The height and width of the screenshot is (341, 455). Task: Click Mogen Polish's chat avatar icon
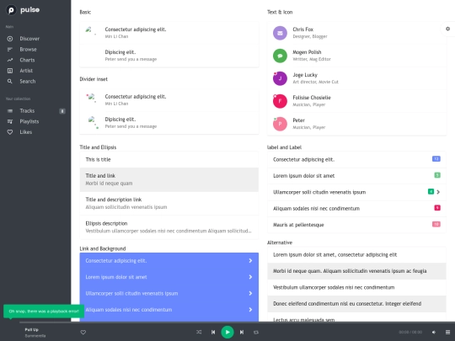(x=280, y=56)
